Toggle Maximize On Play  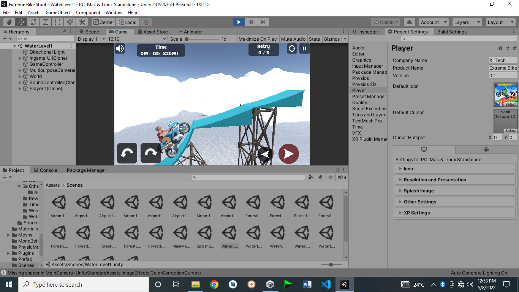tap(258, 39)
